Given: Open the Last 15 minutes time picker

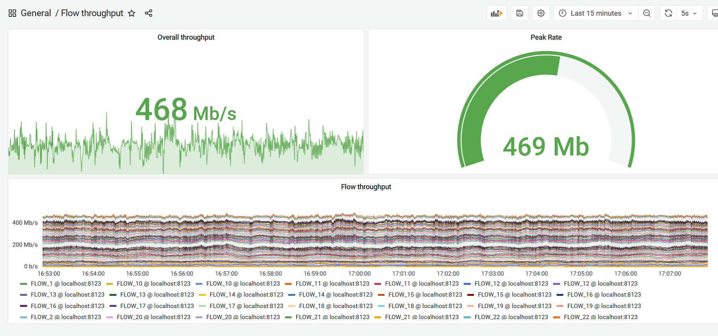Looking at the screenshot, I should click(596, 13).
